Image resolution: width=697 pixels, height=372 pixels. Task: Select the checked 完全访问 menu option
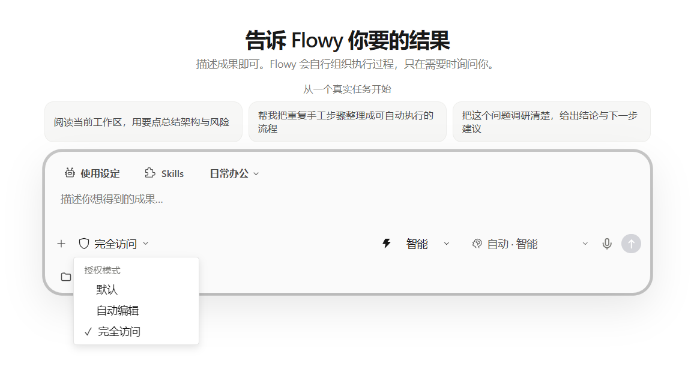136,332
